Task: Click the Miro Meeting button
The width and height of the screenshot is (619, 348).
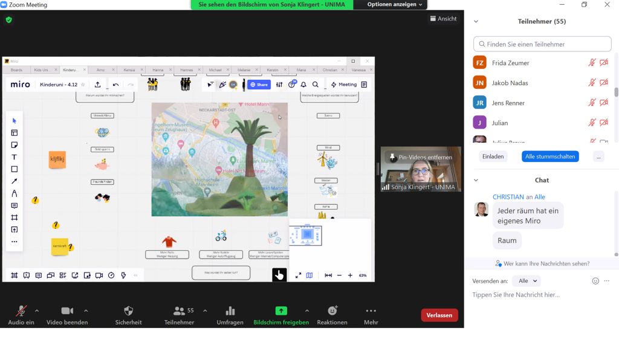Action: pos(344,85)
